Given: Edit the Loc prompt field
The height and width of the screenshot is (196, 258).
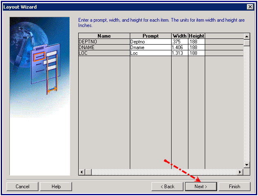Looking at the screenshot, I should coord(151,53).
